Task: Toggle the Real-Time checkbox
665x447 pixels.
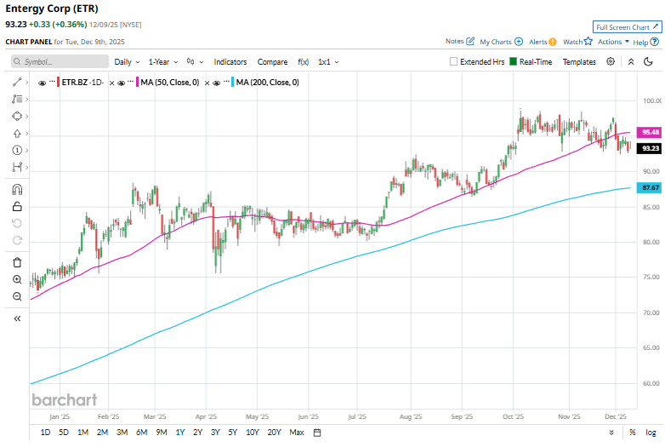Action: tap(513, 61)
